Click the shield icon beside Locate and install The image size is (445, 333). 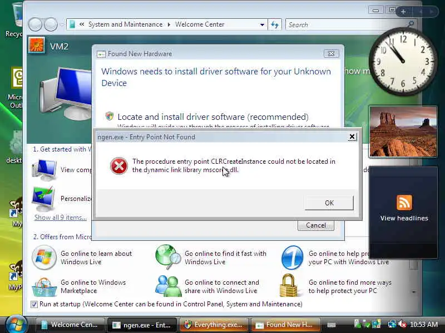click(x=110, y=116)
